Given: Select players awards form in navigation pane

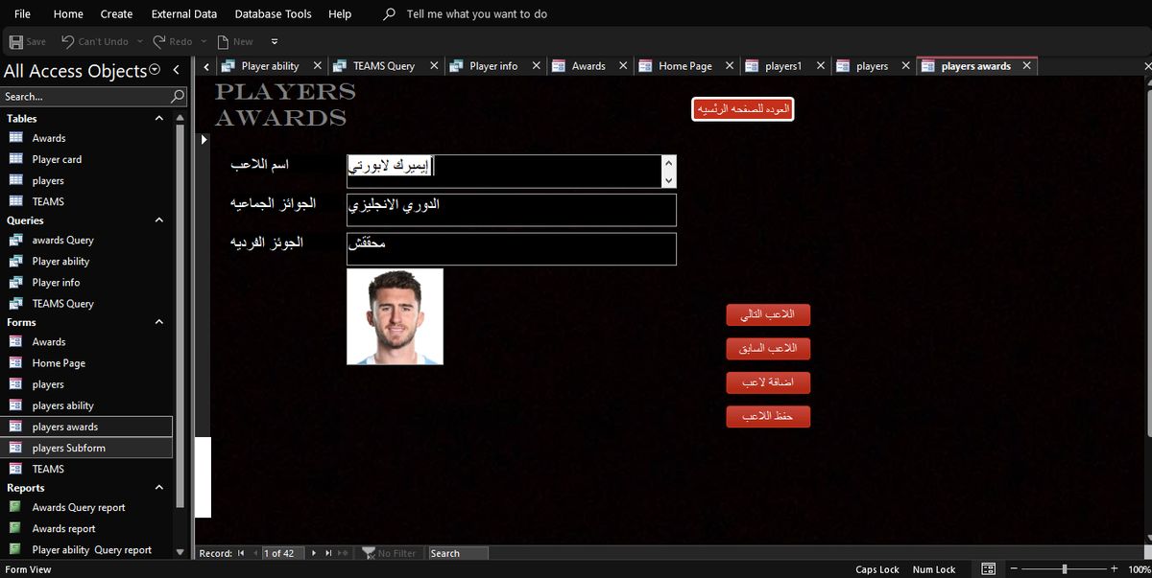Looking at the screenshot, I should tap(86, 427).
